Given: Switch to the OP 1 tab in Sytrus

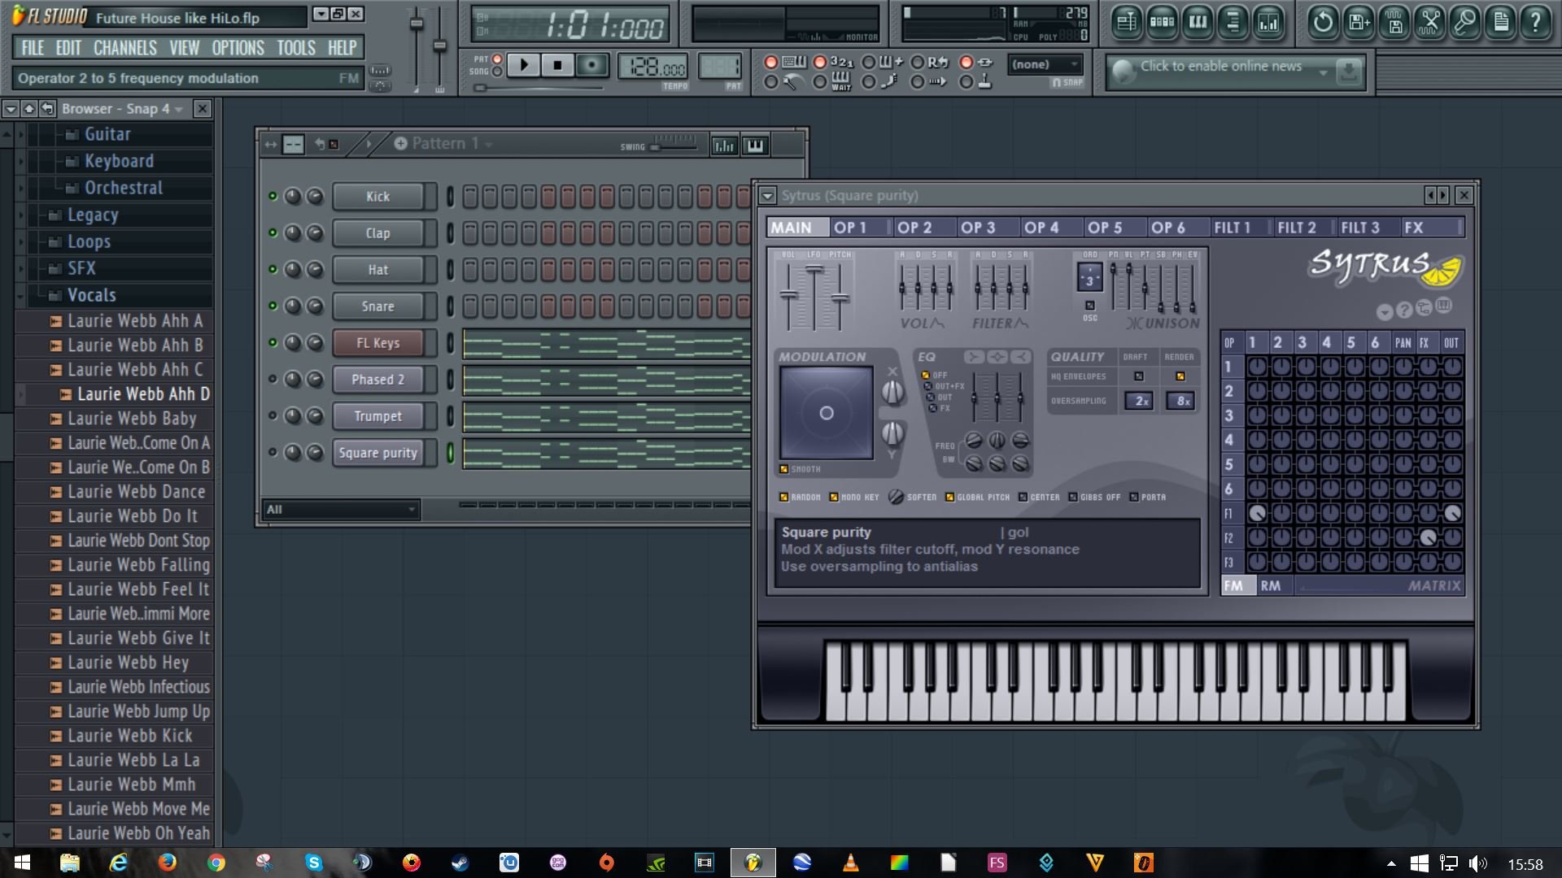Looking at the screenshot, I should (x=861, y=228).
